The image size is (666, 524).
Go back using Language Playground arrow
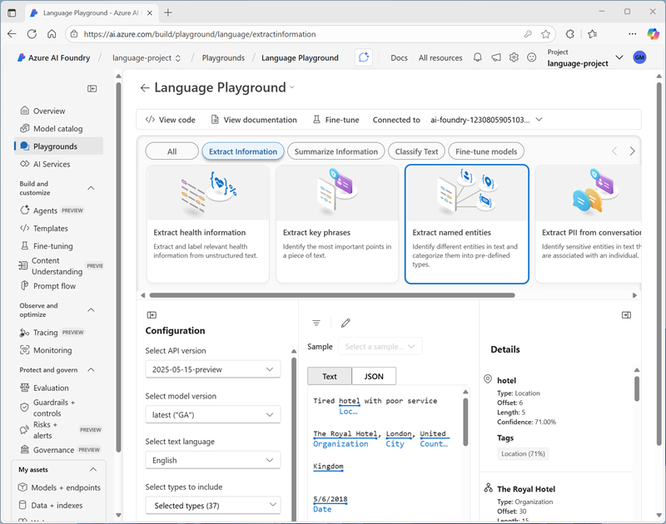pyautogui.click(x=145, y=88)
